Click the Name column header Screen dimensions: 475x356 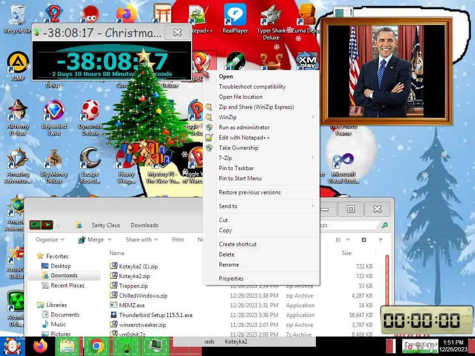117,253
